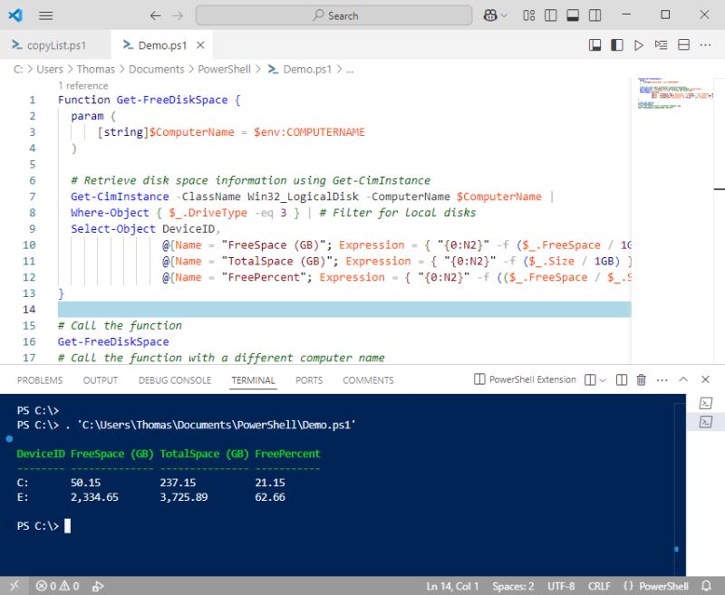Image resolution: width=725 pixels, height=595 pixels.
Task: Toggle the primary sidebar visibility
Action: point(618,43)
